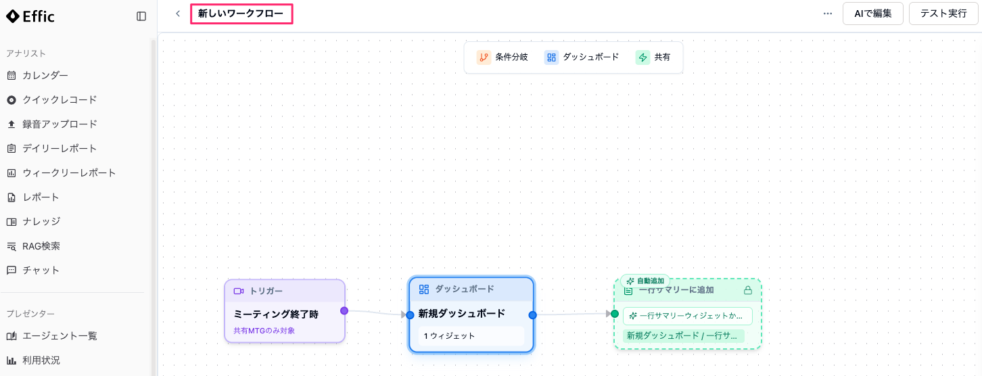Click the icon beside エージェント一覧
Image resolution: width=982 pixels, height=376 pixels.
[x=11, y=335]
